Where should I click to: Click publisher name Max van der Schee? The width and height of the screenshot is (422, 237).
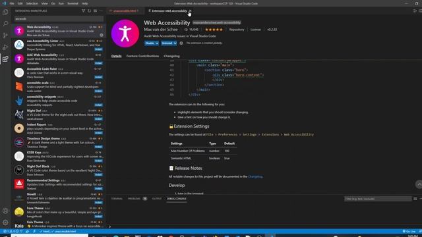pyautogui.click(x=161, y=30)
